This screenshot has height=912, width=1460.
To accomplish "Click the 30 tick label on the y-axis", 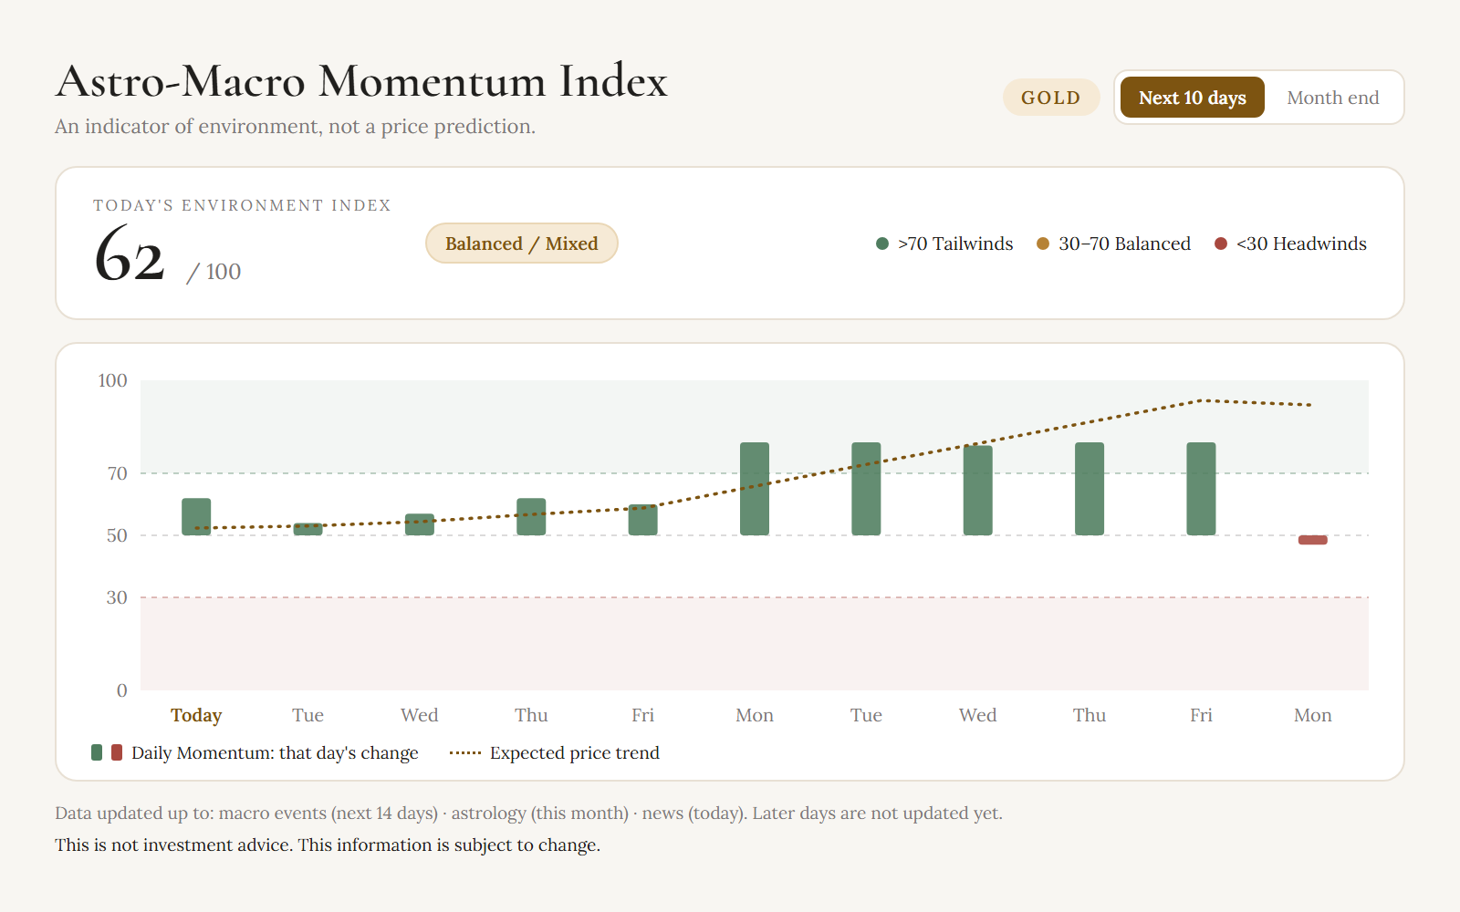I will point(118,597).
